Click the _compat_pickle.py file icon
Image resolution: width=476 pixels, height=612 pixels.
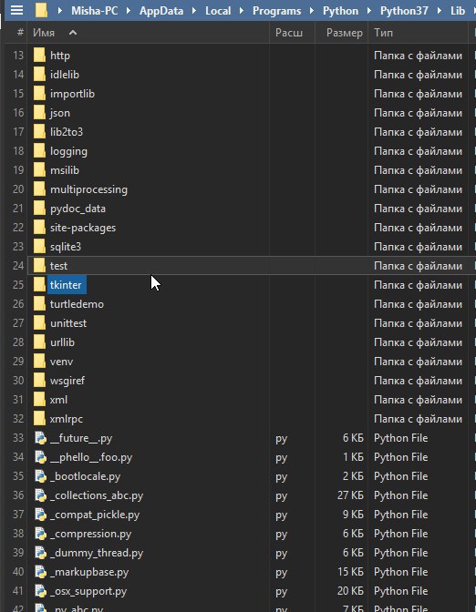41,515
